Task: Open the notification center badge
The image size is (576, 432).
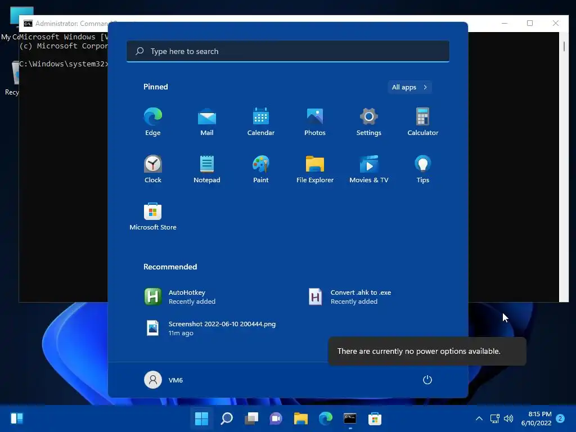Action: point(560,418)
